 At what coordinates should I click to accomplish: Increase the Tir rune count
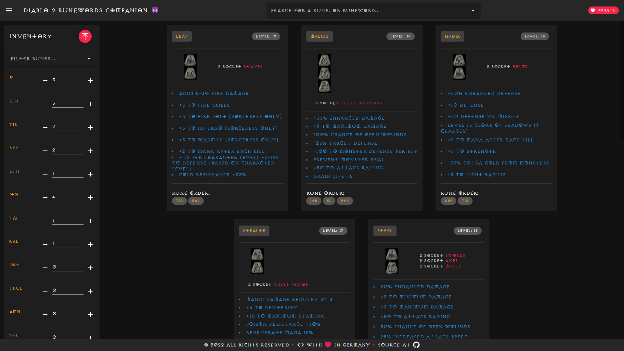pos(90,127)
